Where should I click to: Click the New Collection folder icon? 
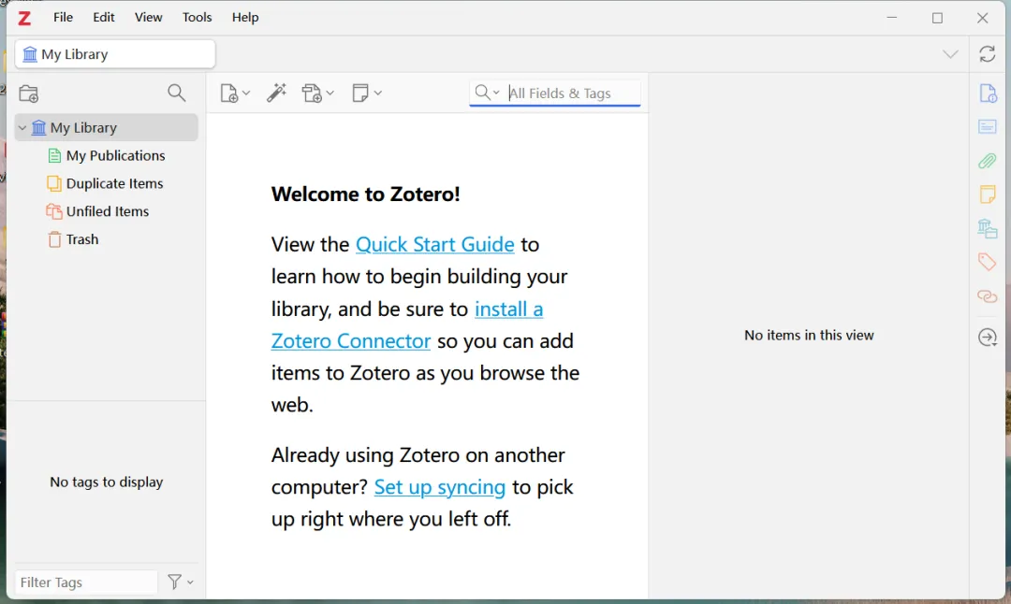coord(29,93)
